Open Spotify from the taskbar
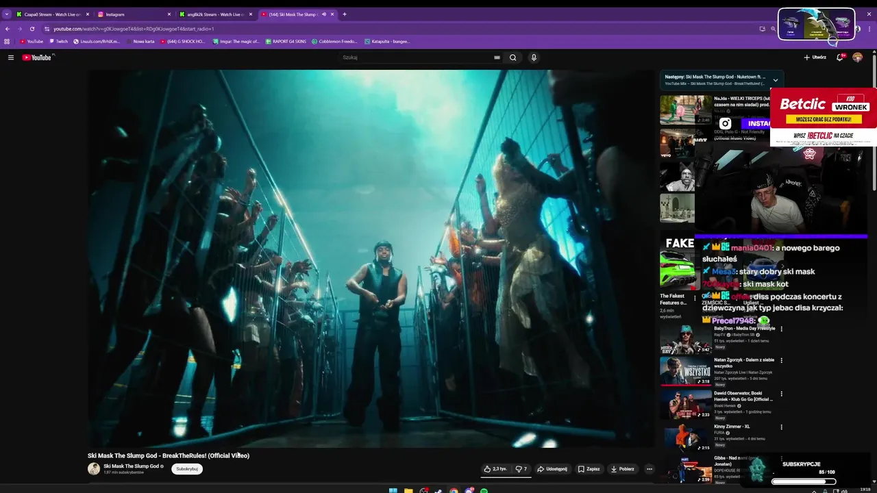Viewport: 877px width, 493px height. [484, 490]
